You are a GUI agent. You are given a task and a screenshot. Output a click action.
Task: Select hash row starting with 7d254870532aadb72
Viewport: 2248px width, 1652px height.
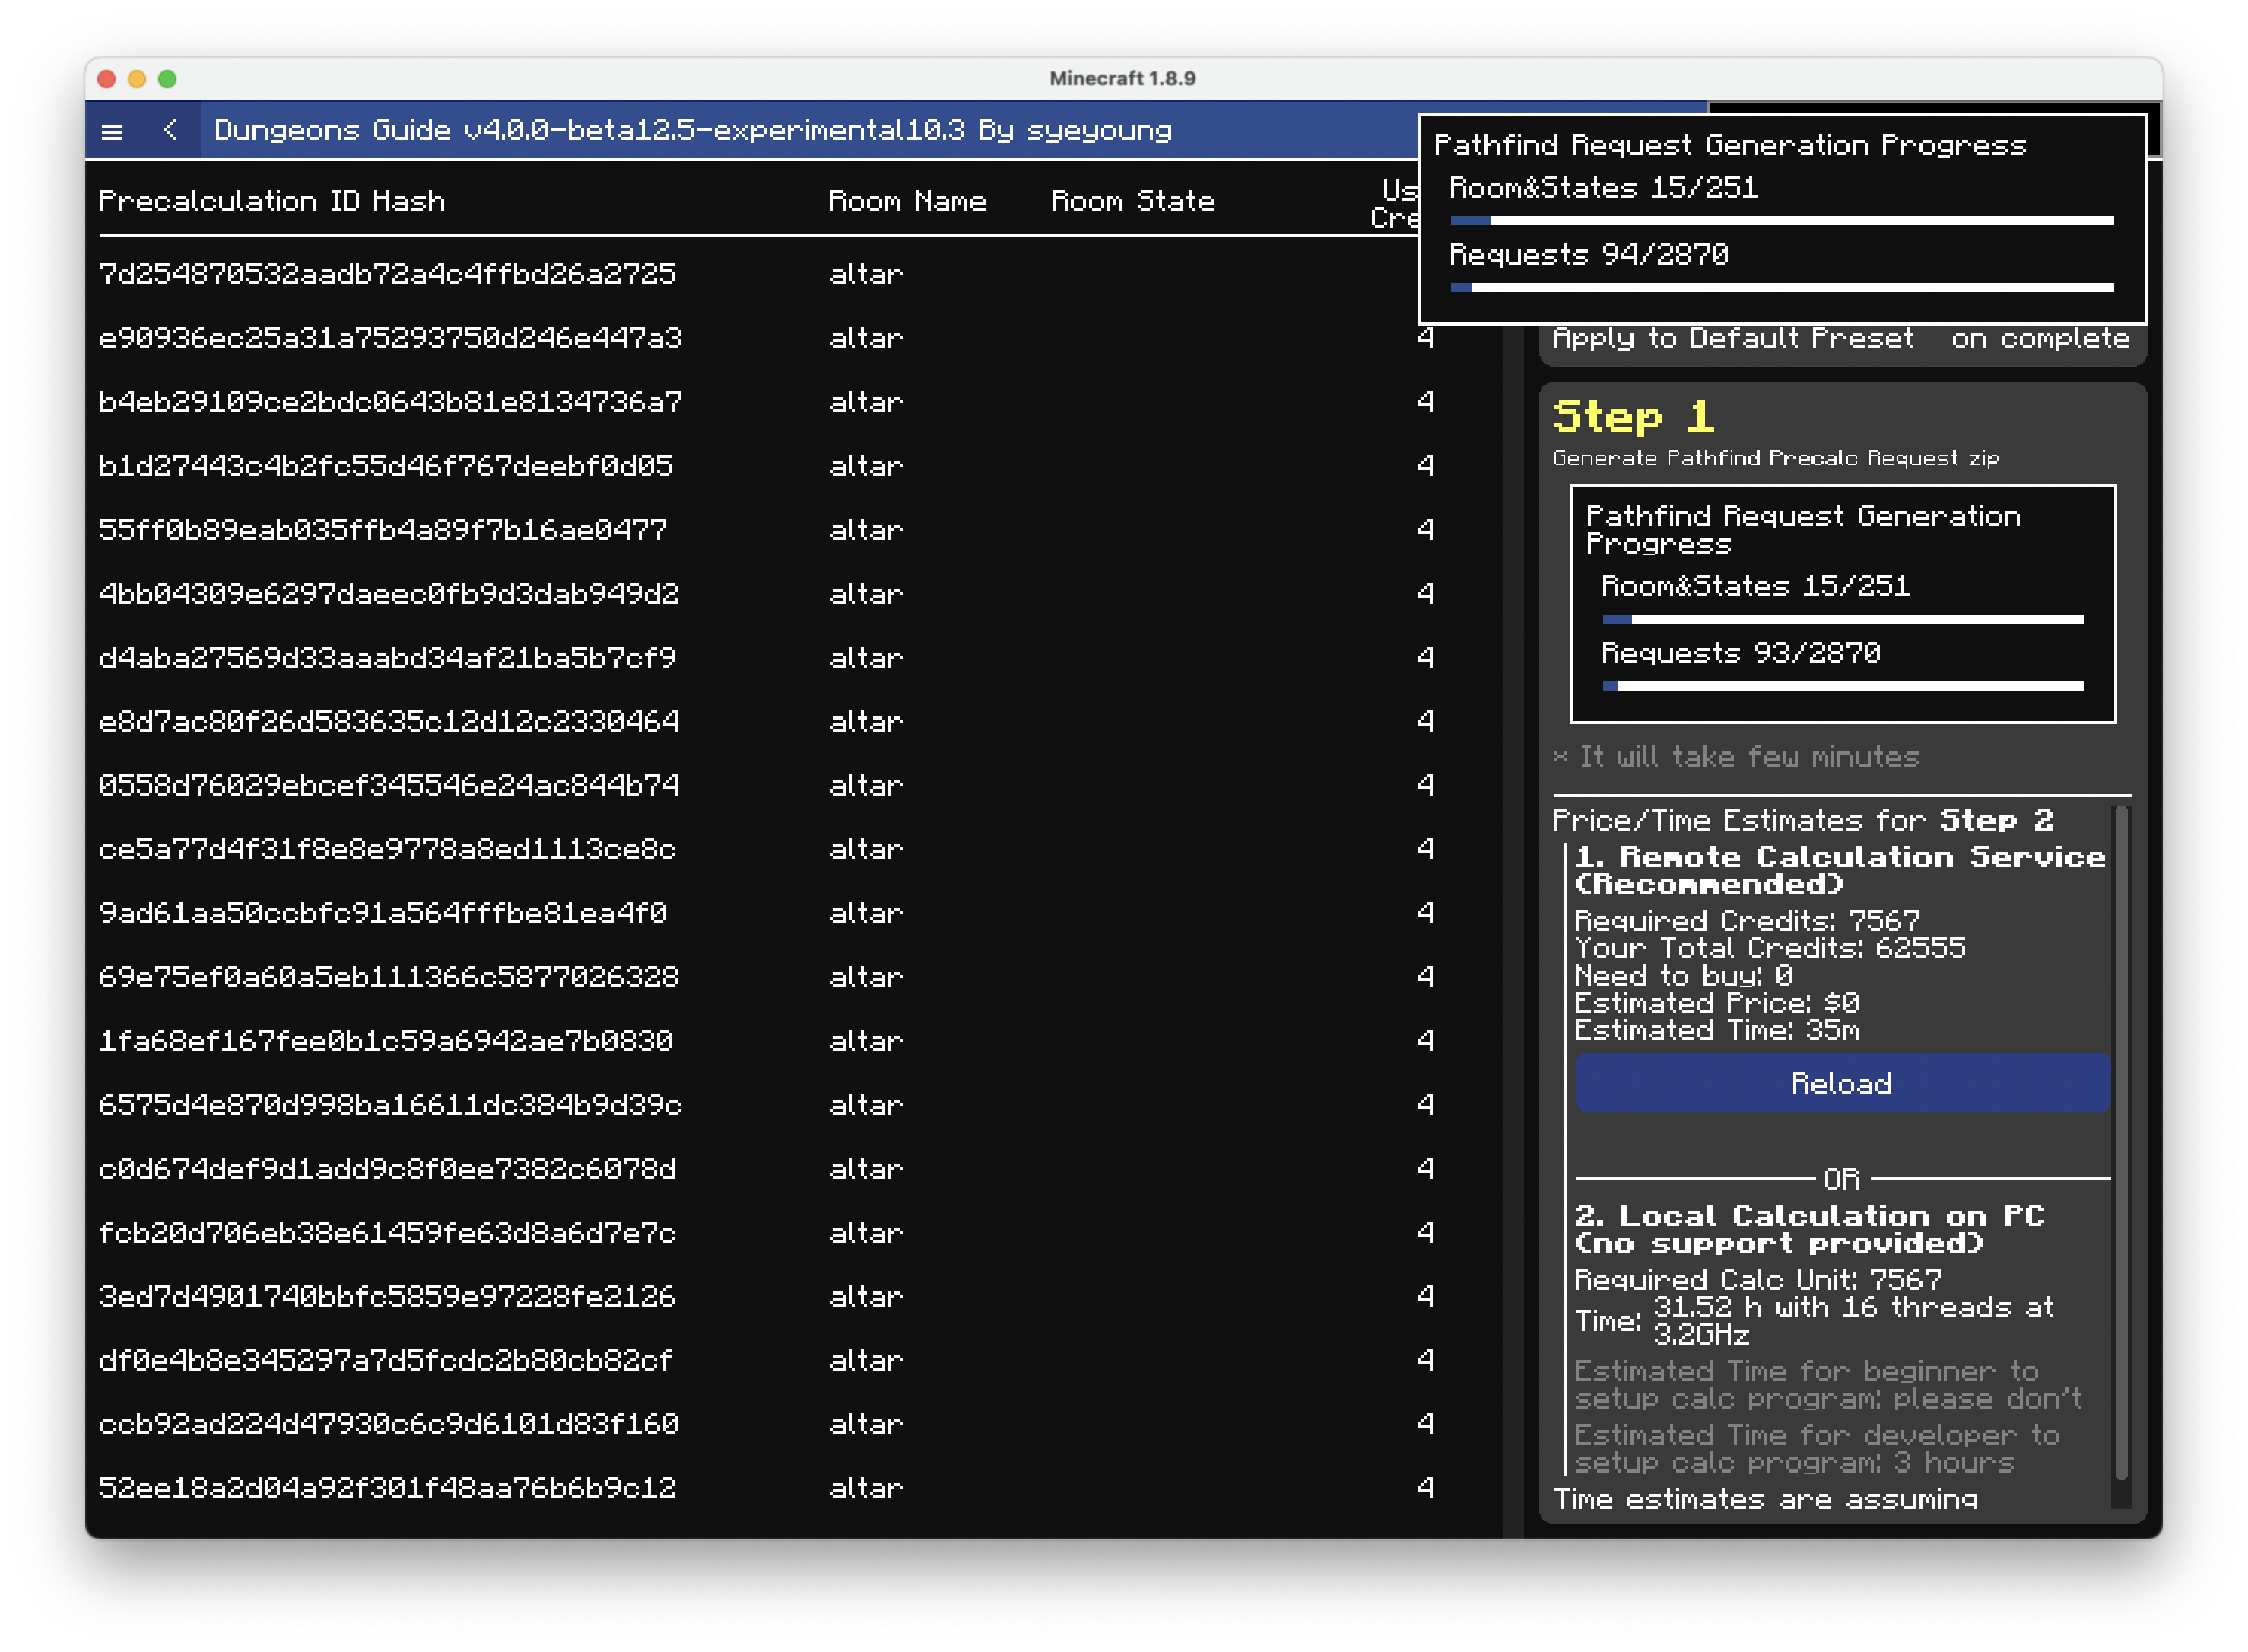click(x=388, y=274)
